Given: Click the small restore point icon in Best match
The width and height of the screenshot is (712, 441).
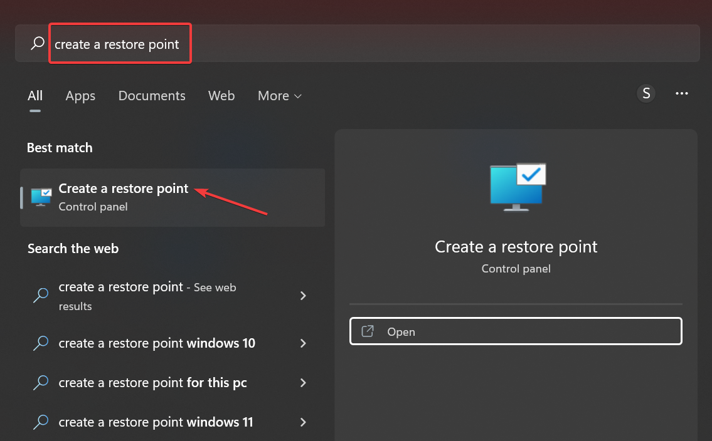Looking at the screenshot, I should pyautogui.click(x=41, y=197).
